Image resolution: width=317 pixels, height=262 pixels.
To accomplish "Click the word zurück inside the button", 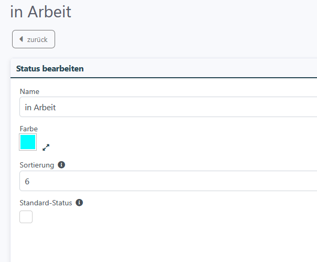I will coord(37,40).
